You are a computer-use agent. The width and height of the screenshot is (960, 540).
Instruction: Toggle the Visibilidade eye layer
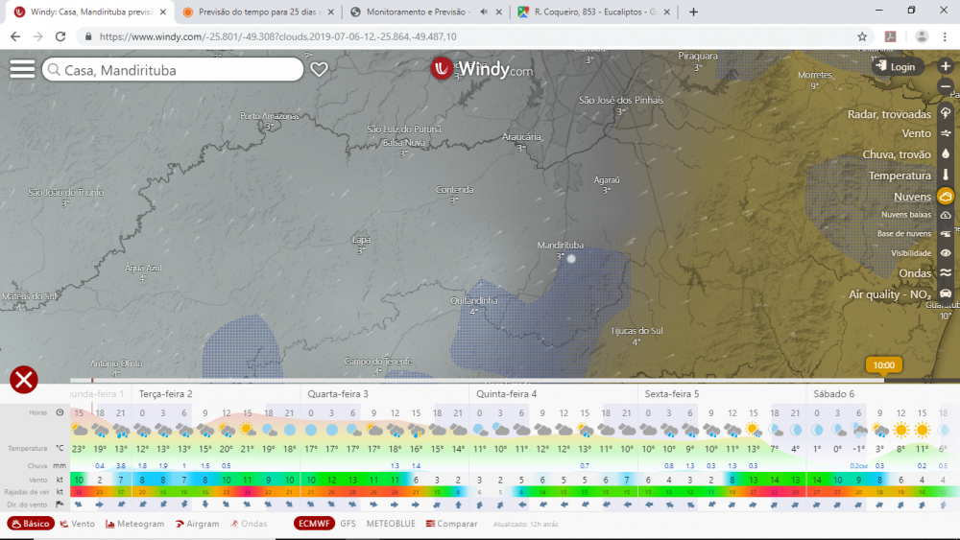point(946,253)
